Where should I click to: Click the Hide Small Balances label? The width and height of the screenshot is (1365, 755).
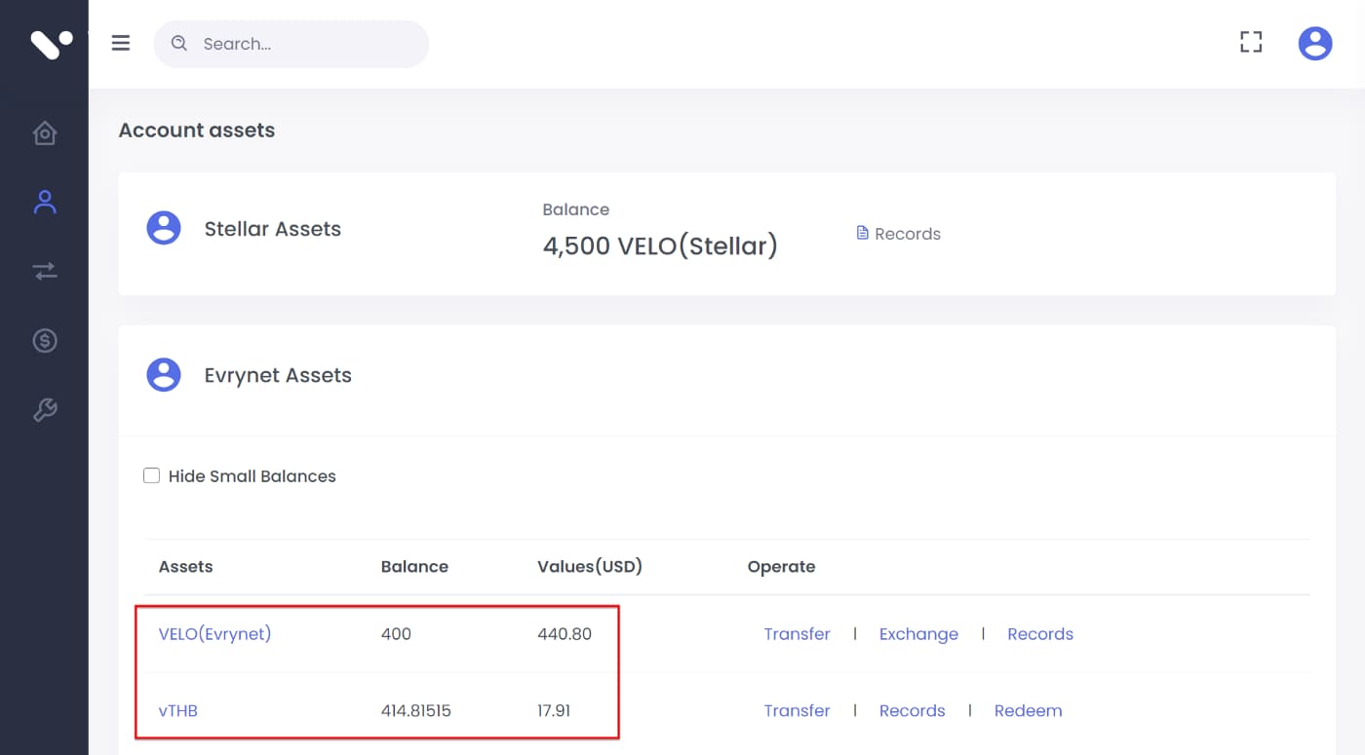252,476
